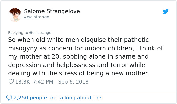The height and width of the screenshot is (104, 177).
Task: Open Salome Strangelove's profile avatar
Action: point(15,15)
